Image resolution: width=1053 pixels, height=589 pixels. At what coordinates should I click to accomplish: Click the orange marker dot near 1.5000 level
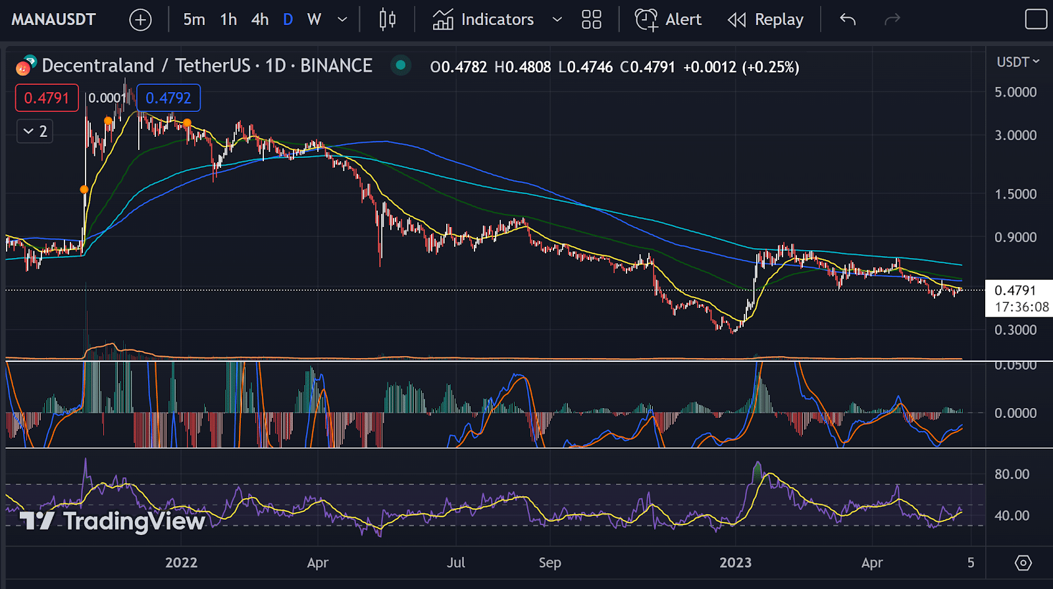(84, 190)
